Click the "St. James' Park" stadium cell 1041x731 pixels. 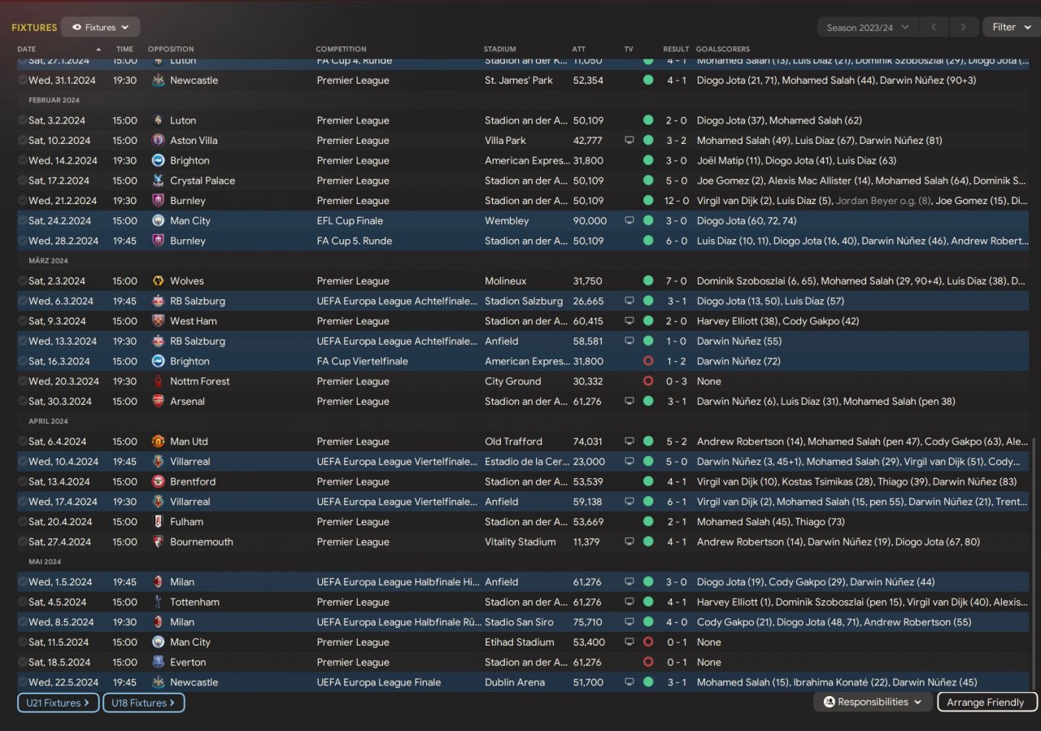point(519,80)
